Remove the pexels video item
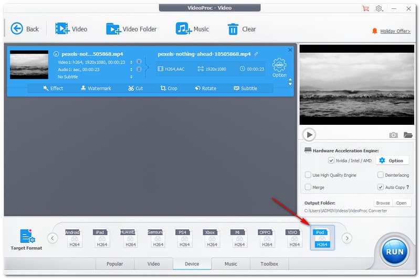Image resolution: width=420 pixels, height=279 pixels. coord(290,50)
